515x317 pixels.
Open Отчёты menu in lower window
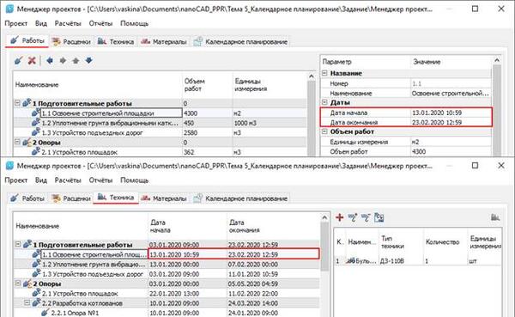coord(100,180)
